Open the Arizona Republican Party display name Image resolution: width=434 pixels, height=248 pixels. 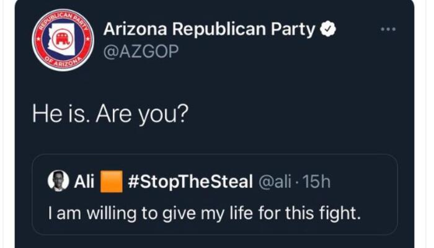(210, 29)
